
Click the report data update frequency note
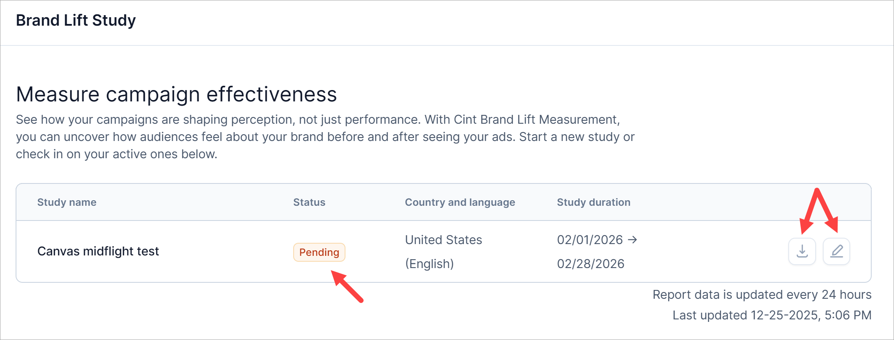click(x=762, y=295)
